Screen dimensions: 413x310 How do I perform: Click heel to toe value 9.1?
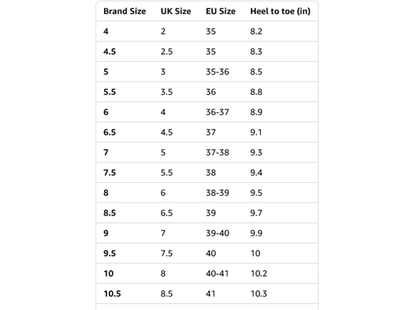tap(256, 132)
